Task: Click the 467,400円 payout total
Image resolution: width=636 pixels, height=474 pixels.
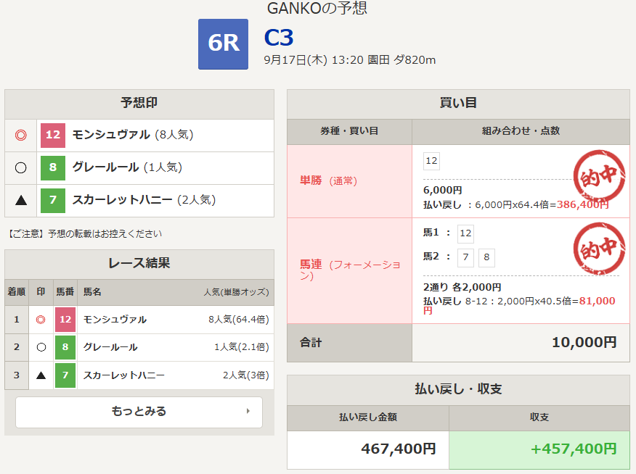Action: pos(399,449)
